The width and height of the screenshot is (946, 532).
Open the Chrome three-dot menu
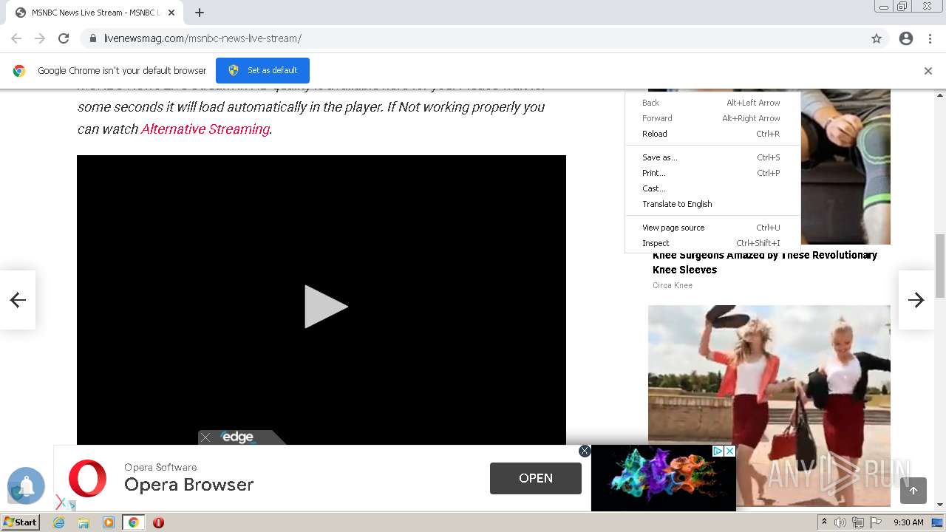point(930,38)
